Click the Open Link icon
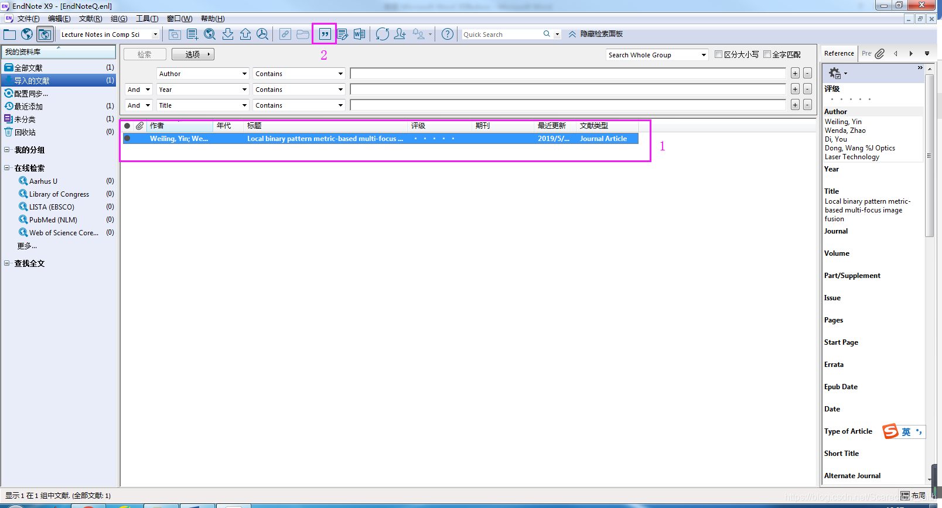This screenshot has width=942, height=508. coord(285,35)
